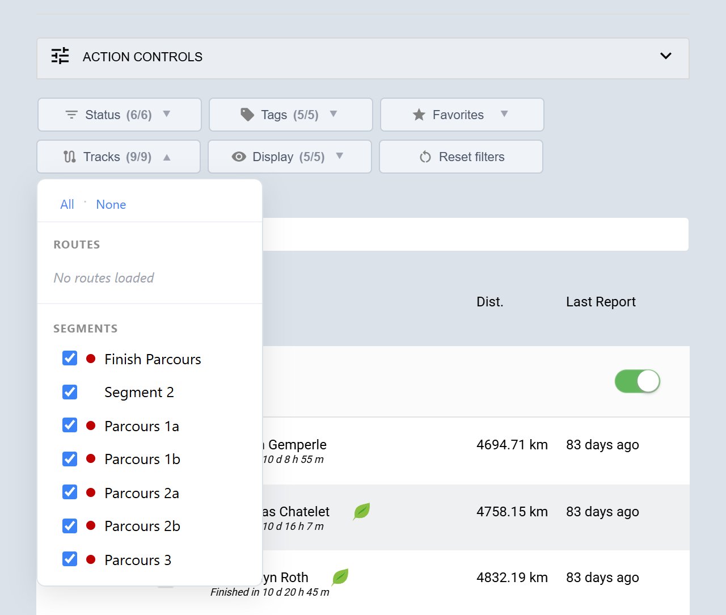The height and width of the screenshot is (615, 726).
Task: Select All tracks link
Action: tap(67, 204)
